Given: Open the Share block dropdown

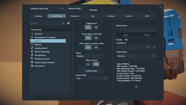Looking at the screenshot, I should [136, 56].
